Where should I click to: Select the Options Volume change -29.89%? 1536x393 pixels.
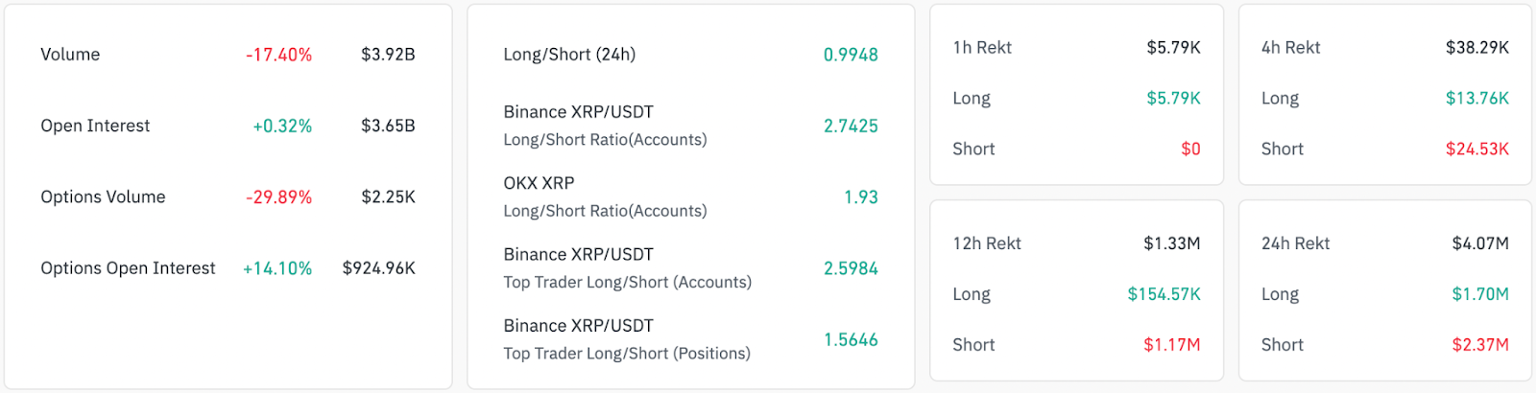pyautogui.click(x=278, y=196)
